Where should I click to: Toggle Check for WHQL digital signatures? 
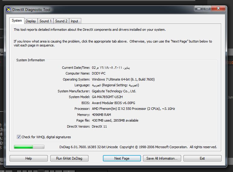[19, 137]
